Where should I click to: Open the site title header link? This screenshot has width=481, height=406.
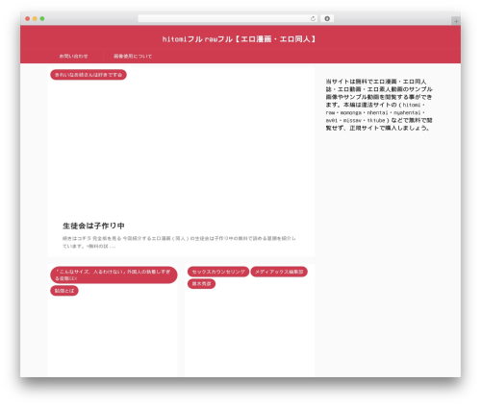click(x=240, y=39)
